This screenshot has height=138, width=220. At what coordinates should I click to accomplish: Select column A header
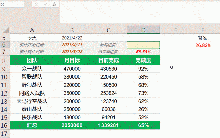point(32,30)
